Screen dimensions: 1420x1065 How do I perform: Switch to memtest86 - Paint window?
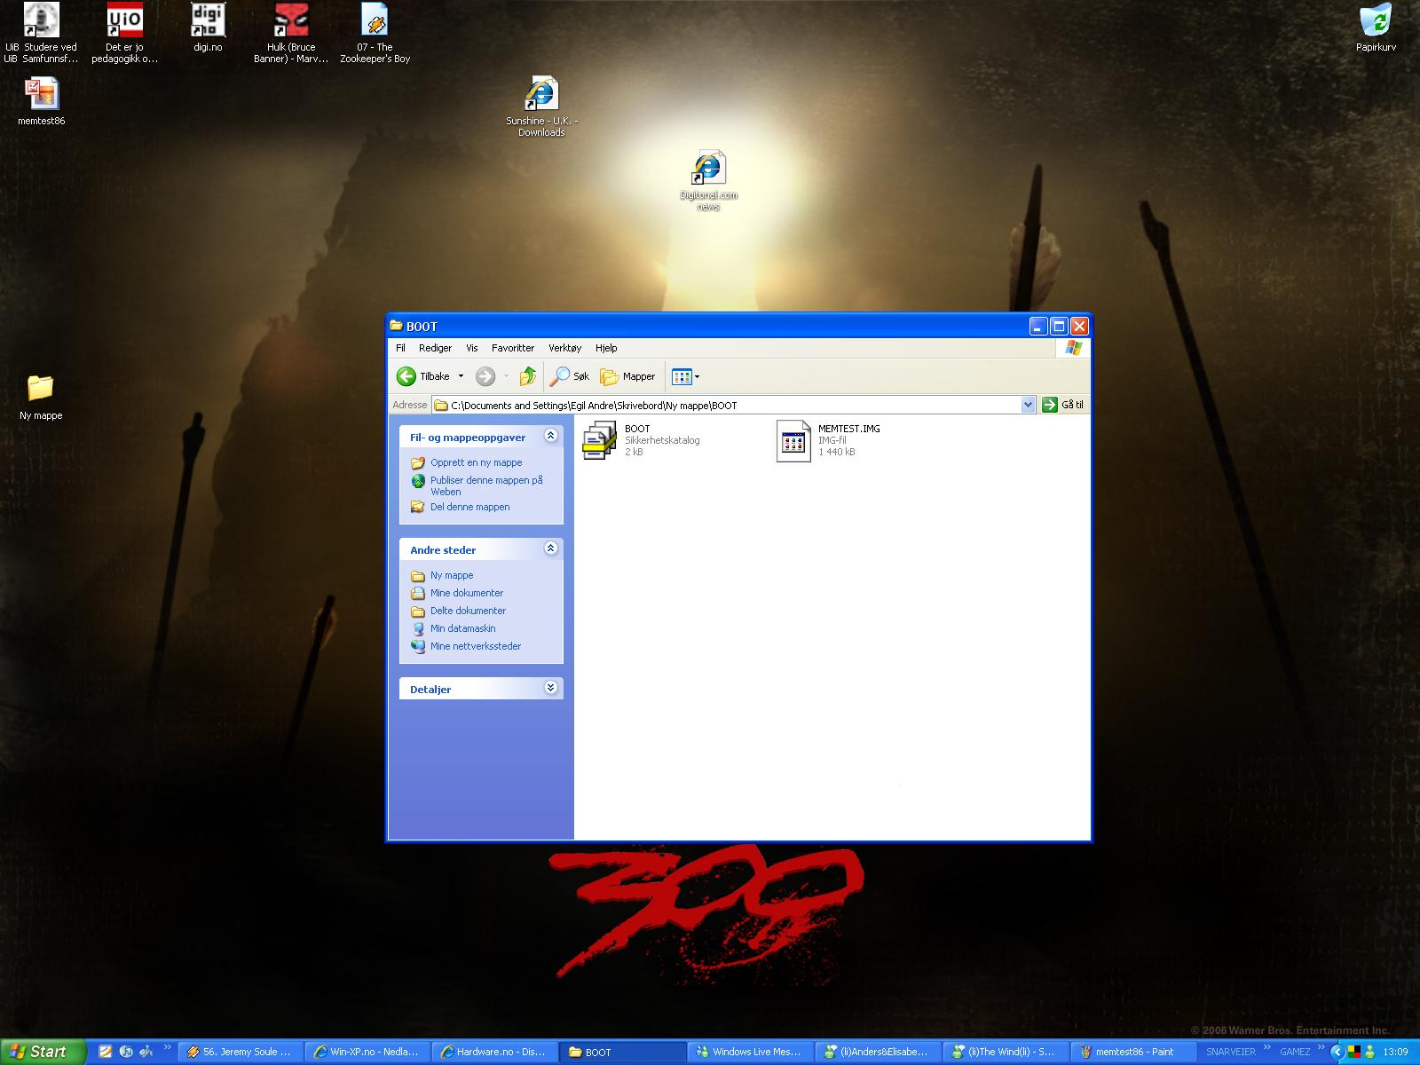click(x=1134, y=1052)
